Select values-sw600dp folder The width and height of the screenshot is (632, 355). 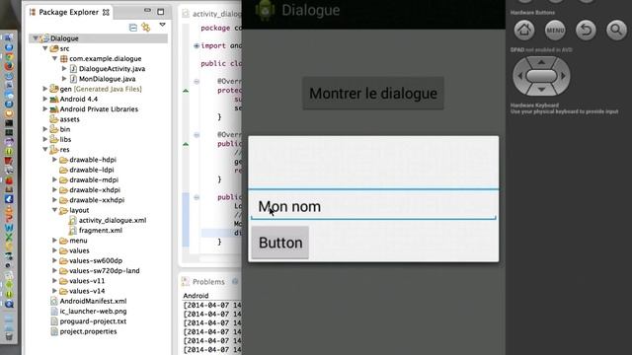91,260
